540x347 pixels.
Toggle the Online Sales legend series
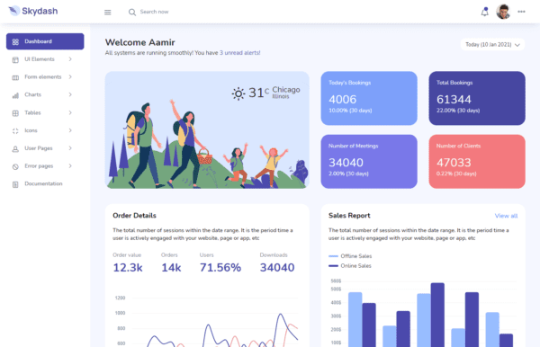(x=349, y=266)
